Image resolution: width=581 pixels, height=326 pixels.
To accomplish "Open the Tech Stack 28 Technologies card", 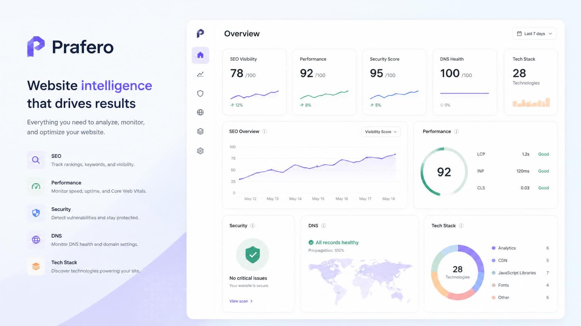I will [x=531, y=82].
